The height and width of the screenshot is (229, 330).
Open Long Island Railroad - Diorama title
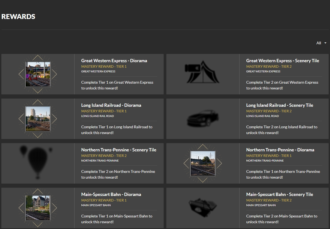(x=111, y=105)
